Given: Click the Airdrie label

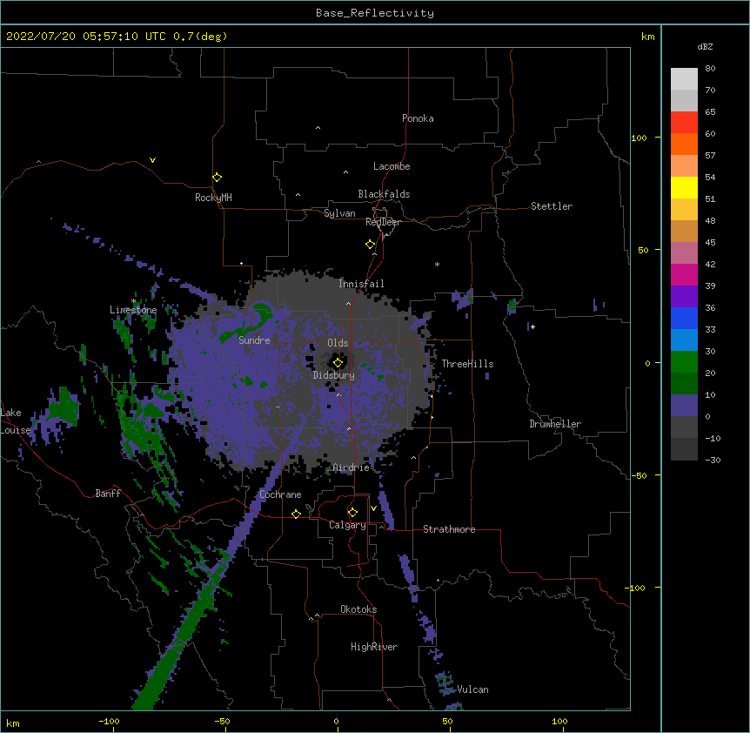Looking at the screenshot, I should tap(352, 467).
